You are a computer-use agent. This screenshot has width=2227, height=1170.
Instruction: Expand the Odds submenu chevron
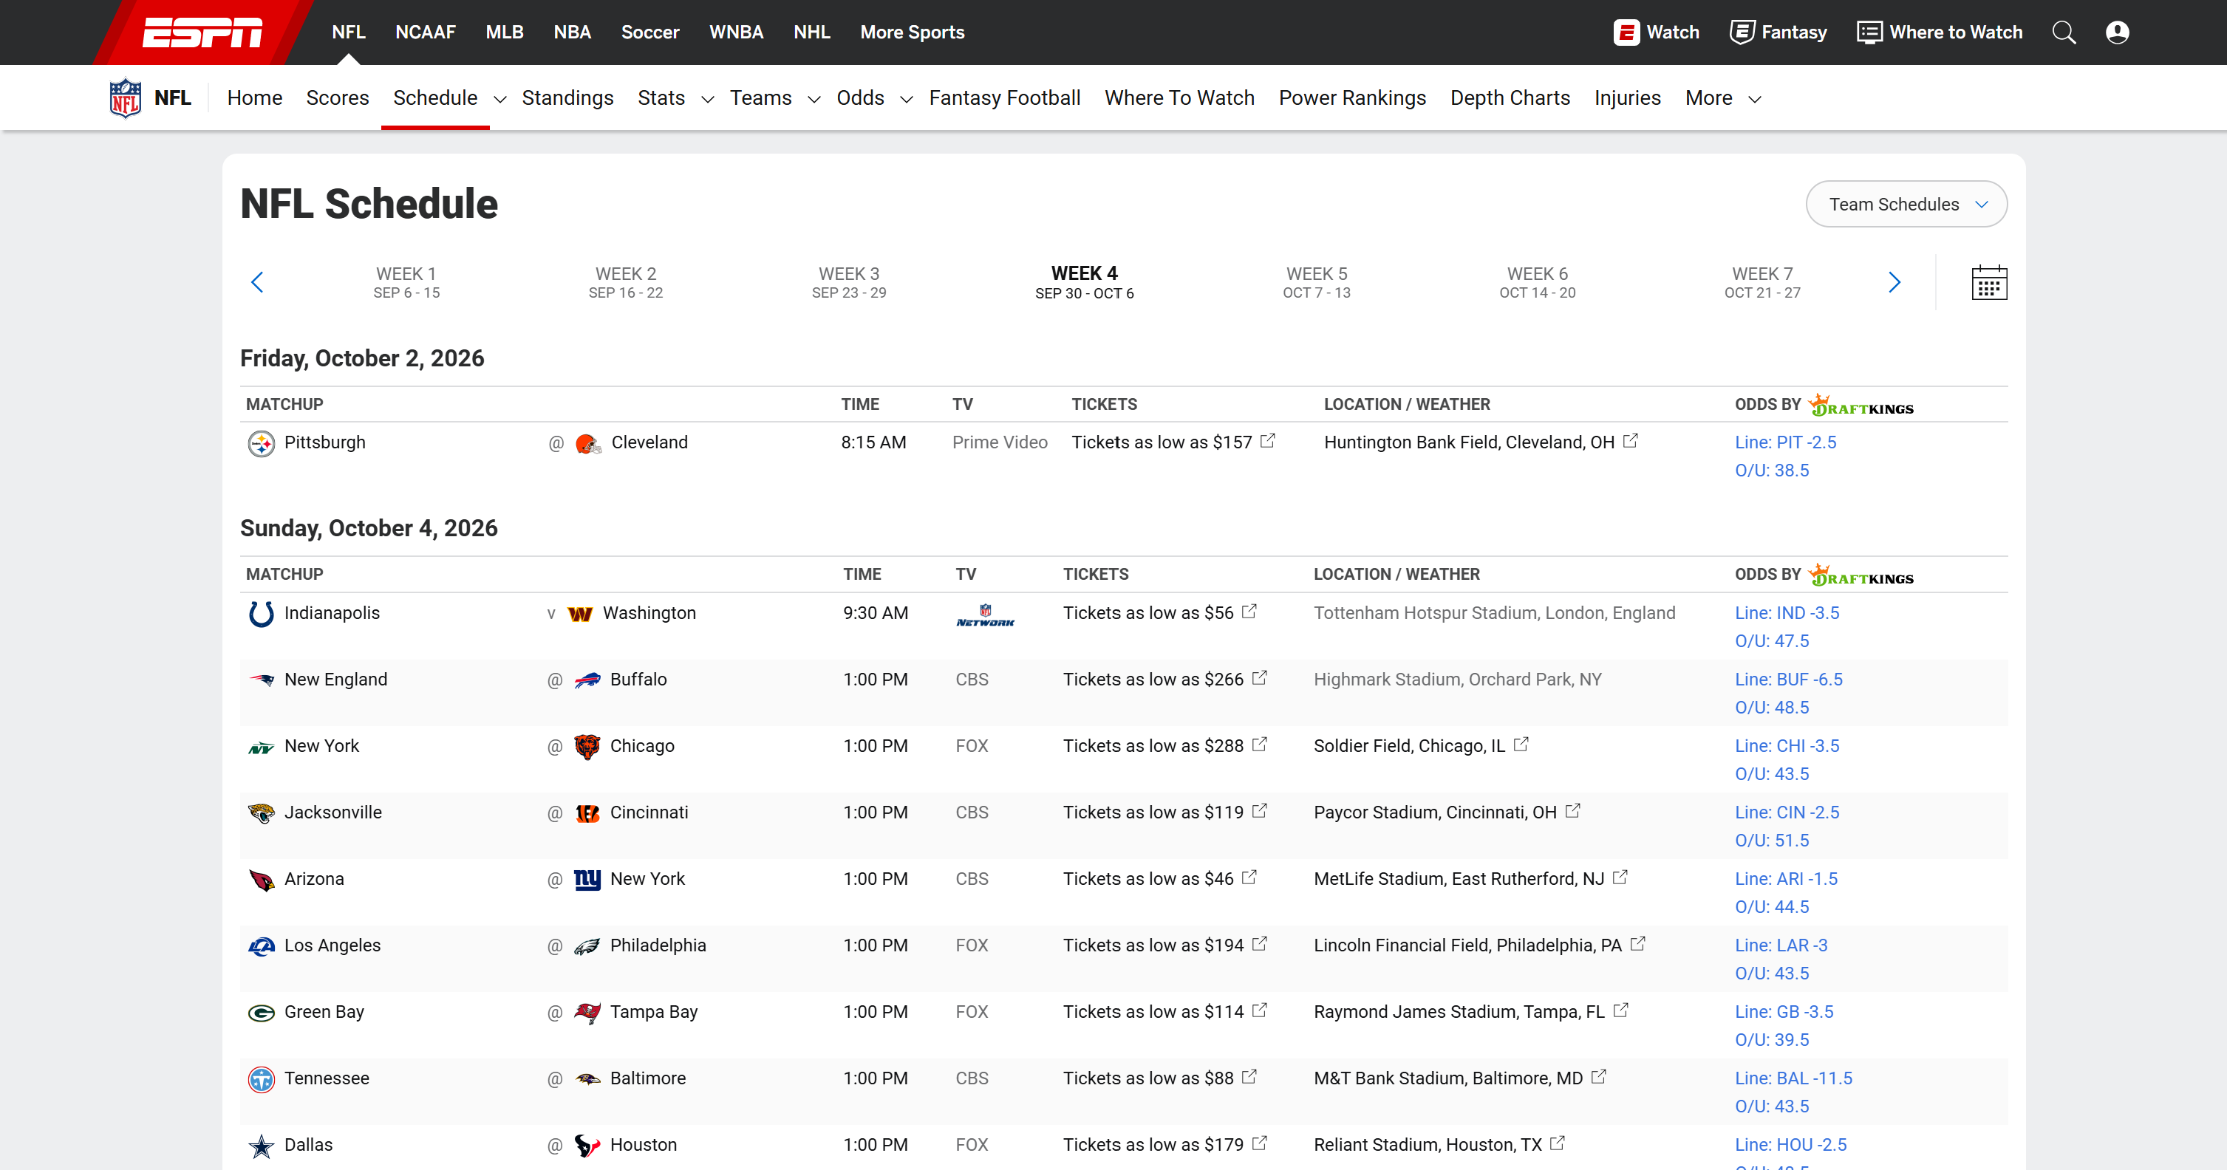pyautogui.click(x=906, y=100)
